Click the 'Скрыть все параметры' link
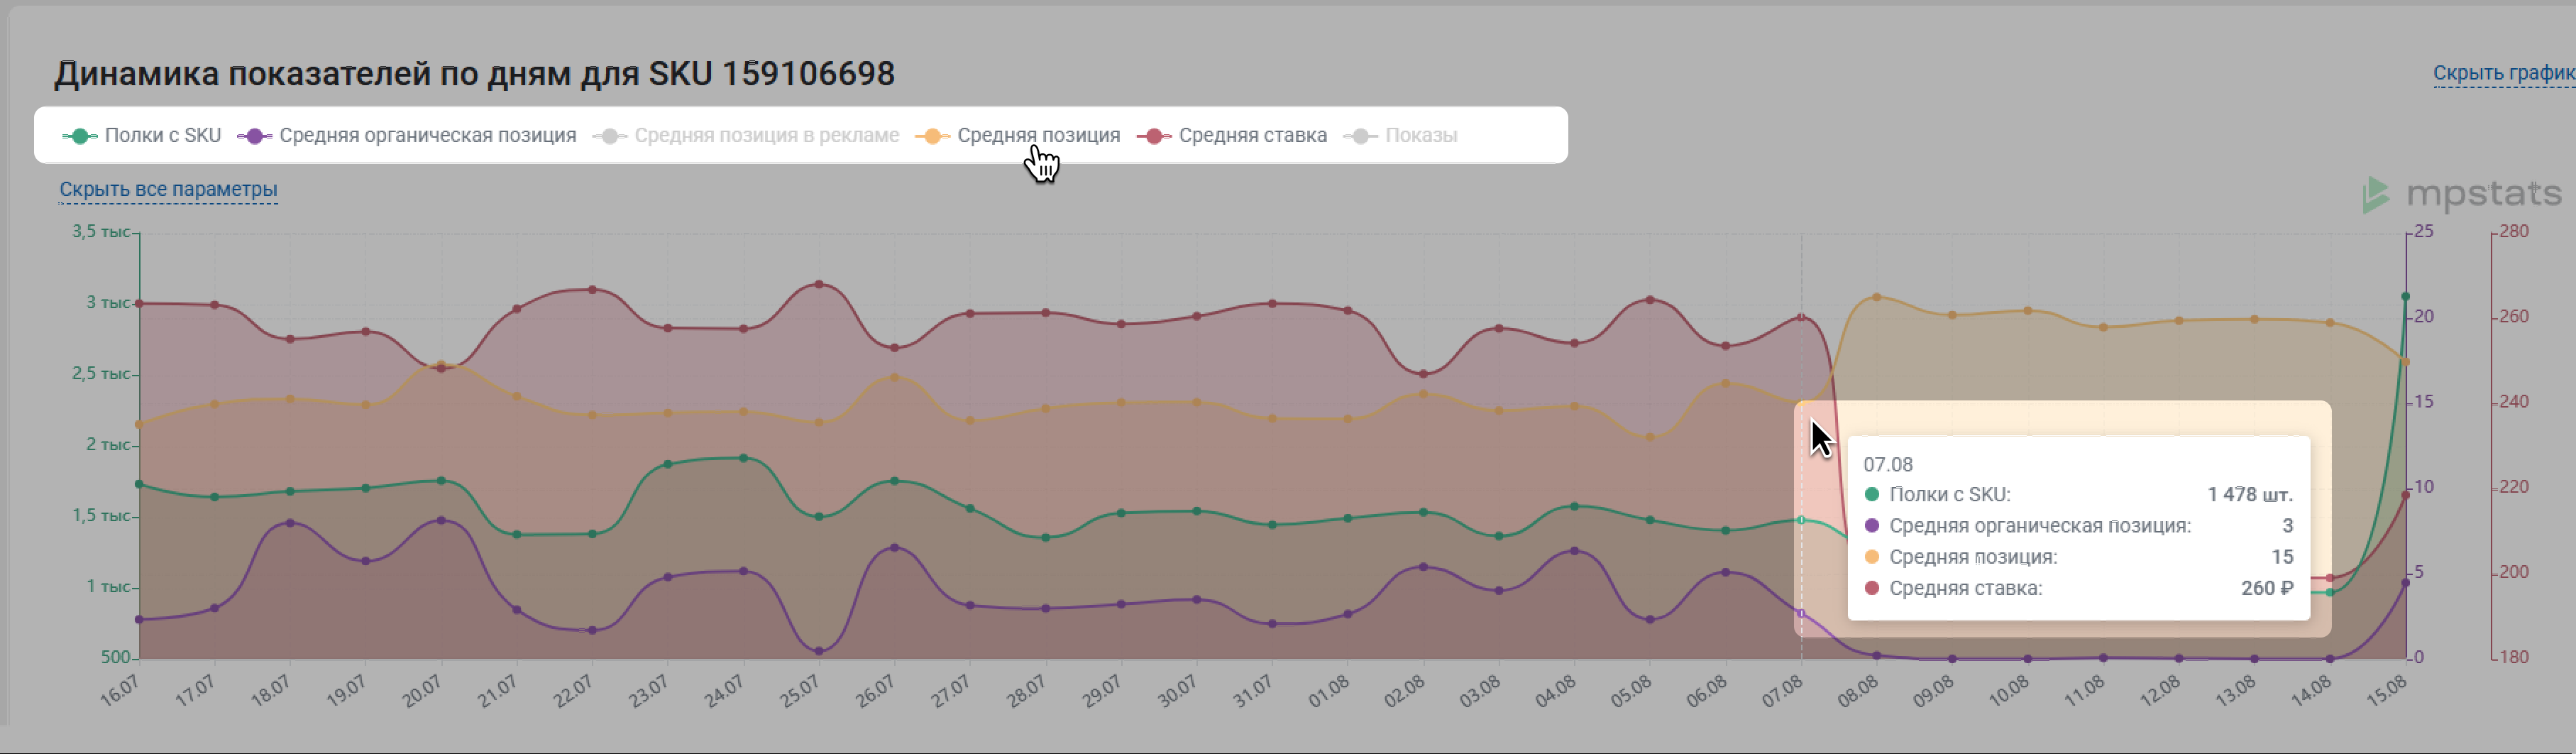2576x754 pixels. point(168,189)
